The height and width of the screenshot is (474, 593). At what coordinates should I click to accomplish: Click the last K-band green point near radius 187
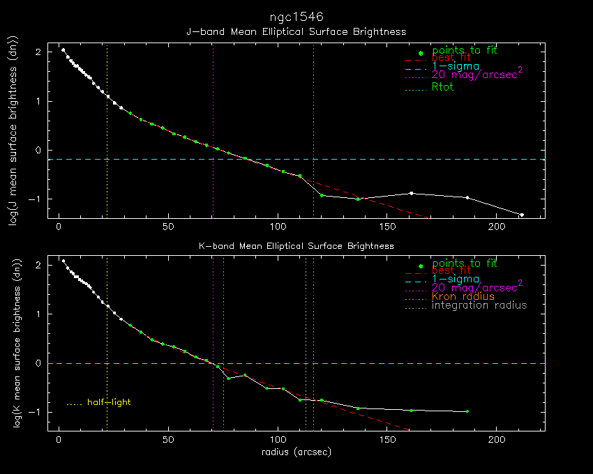pyautogui.click(x=467, y=411)
